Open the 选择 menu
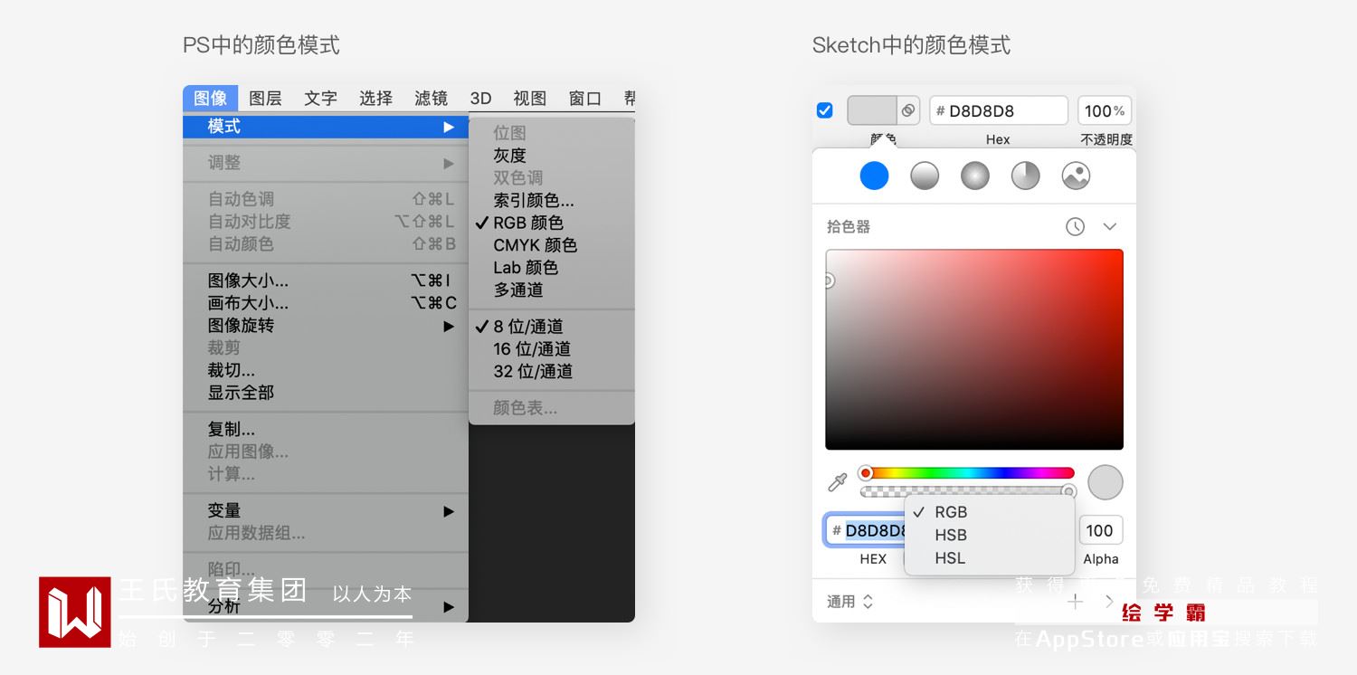The height and width of the screenshot is (675, 1357). [375, 98]
